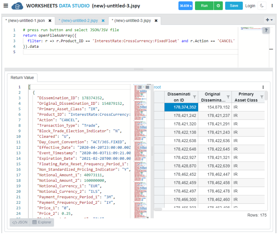278x235 pixels.
Task: Select the Return Value tab
Action: pyautogui.click(x=22, y=78)
